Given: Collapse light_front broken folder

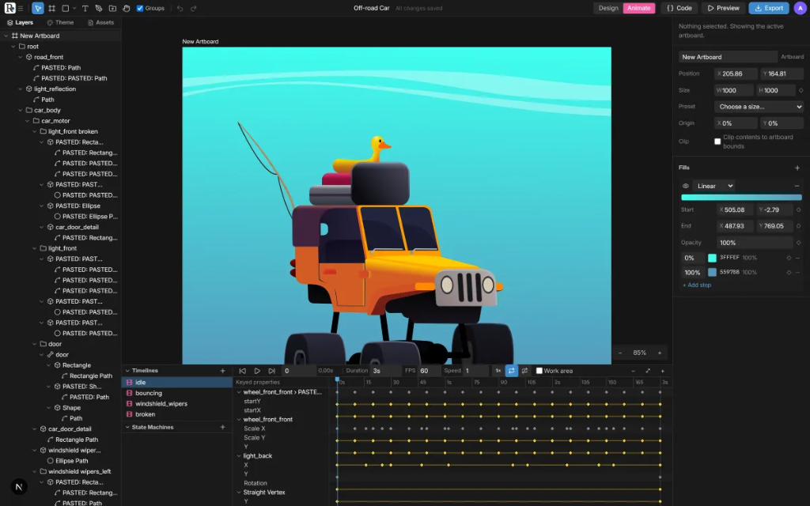Looking at the screenshot, I should [35, 132].
